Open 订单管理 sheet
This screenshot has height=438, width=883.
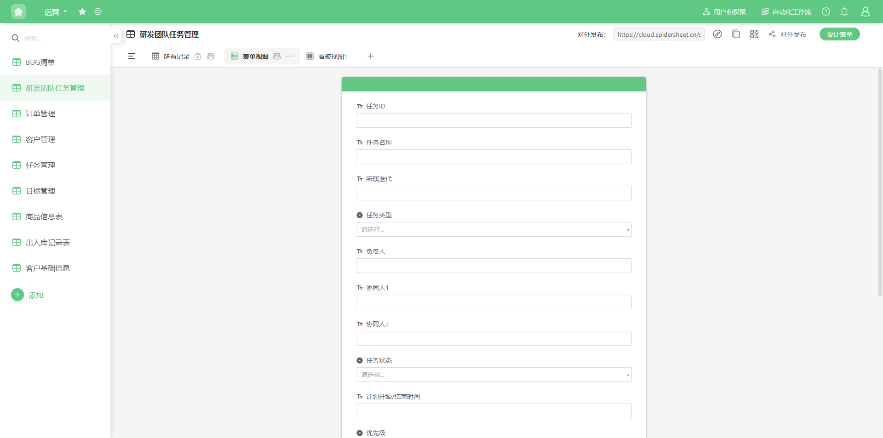pyautogui.click(x=55, y=114)
